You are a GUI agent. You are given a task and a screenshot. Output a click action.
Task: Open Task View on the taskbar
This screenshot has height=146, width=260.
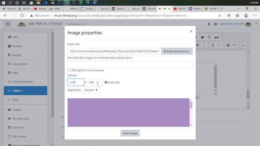[x=24, y=3]
